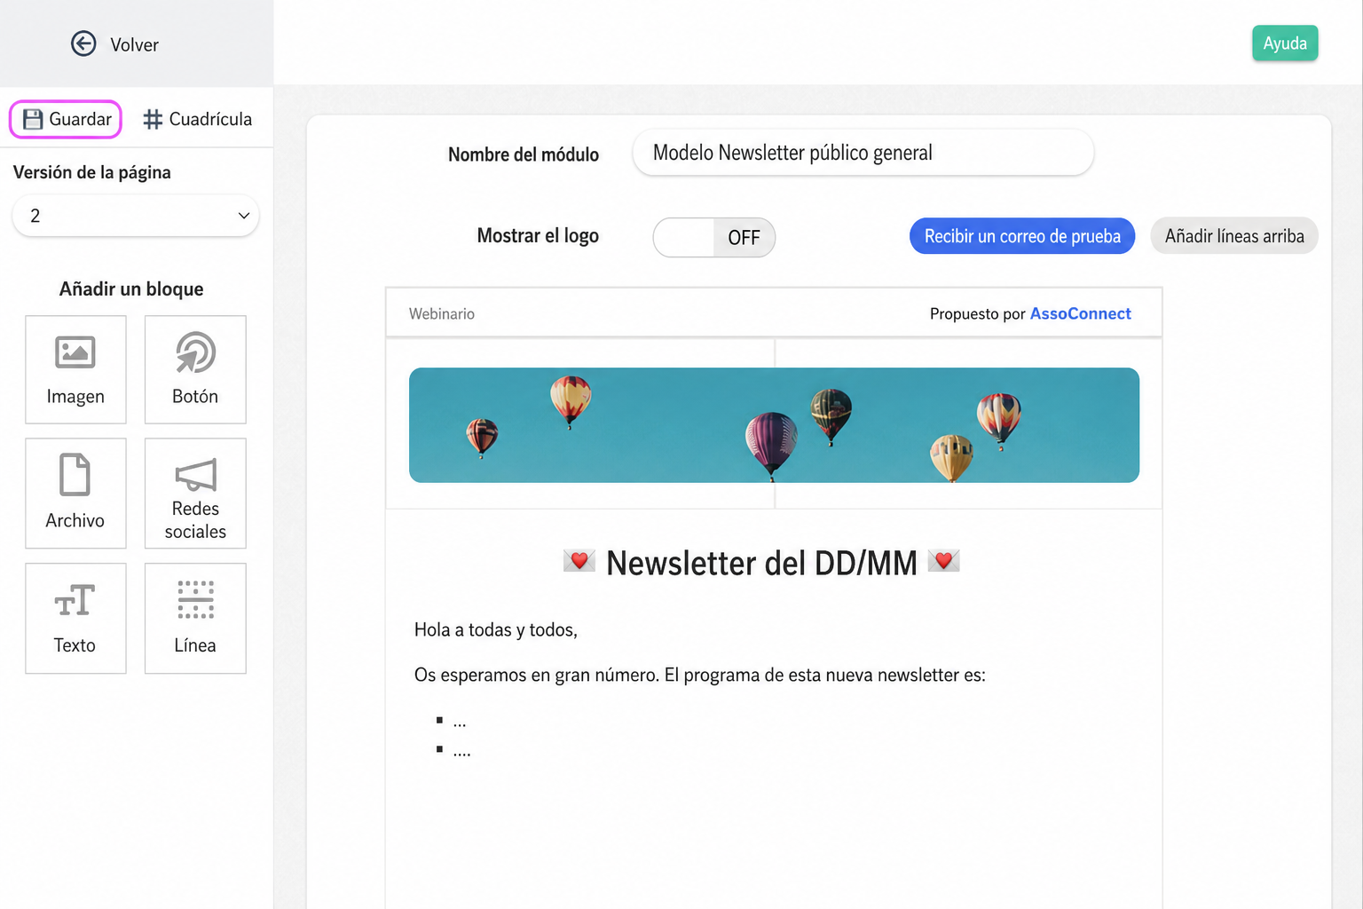
Task: Click Añadir líneas arriba button
Action: click(1234, 236)
